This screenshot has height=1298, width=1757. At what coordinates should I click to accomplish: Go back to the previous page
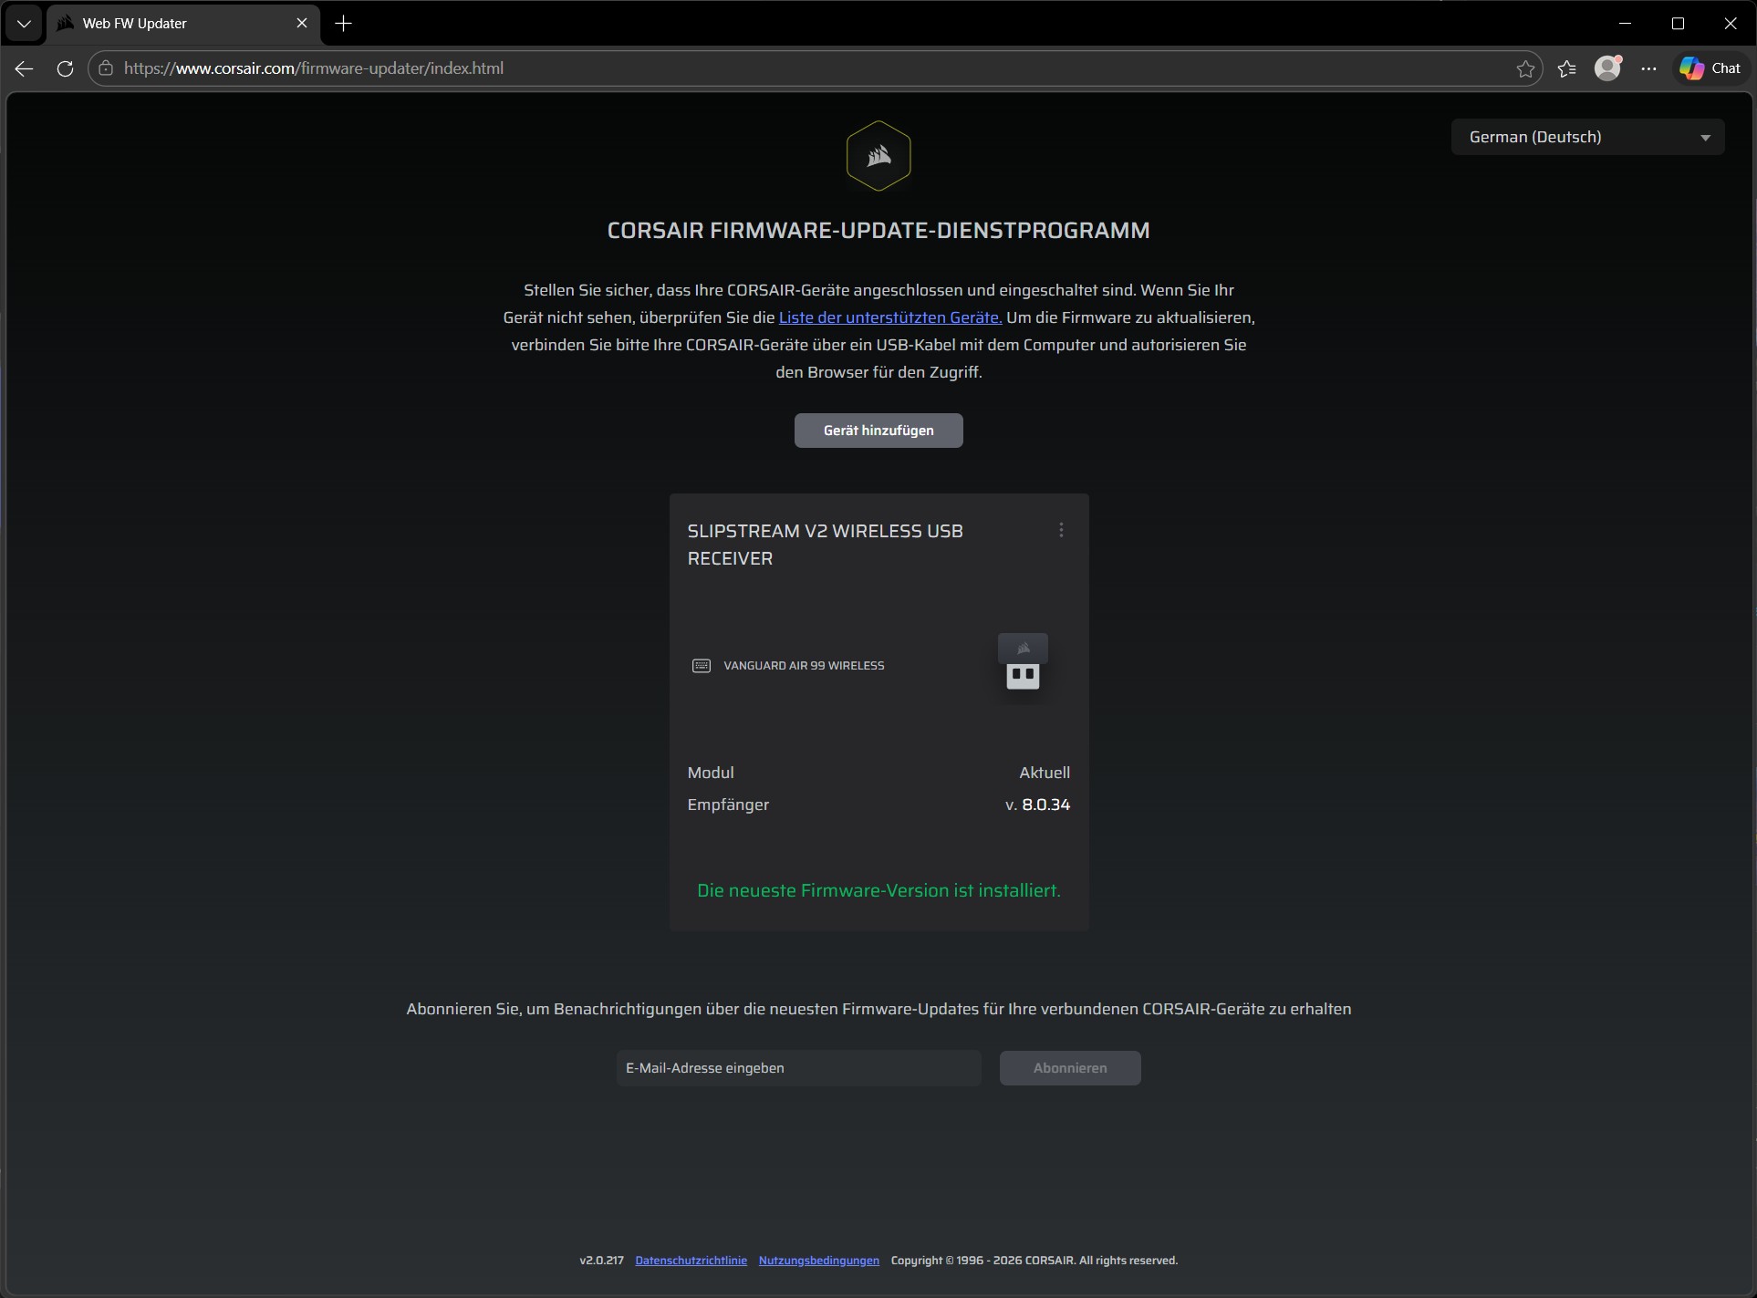25,68
